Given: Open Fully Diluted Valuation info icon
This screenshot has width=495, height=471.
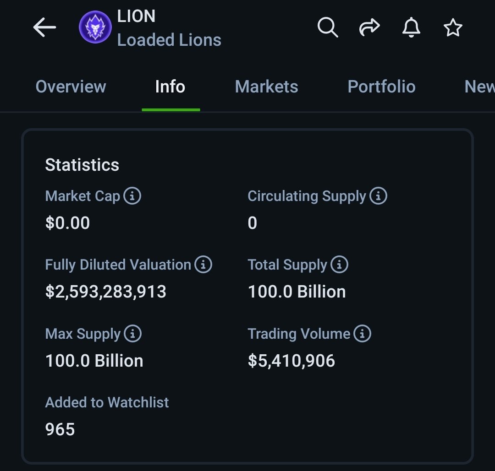Looking at the screenshot, I should point(203,265).
